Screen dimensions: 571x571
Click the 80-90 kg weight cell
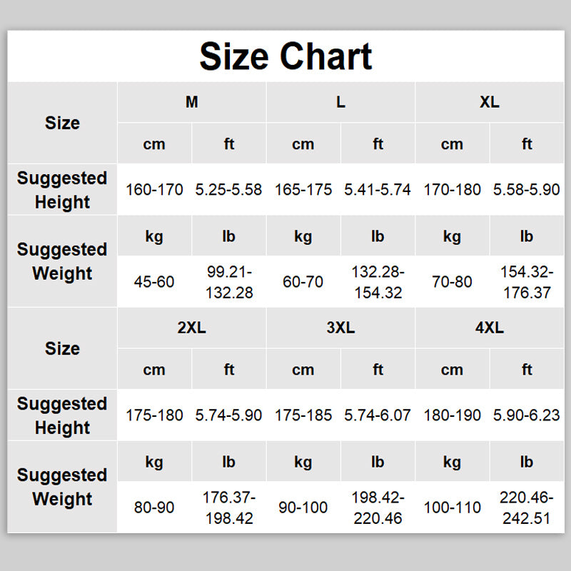[154, 507]
